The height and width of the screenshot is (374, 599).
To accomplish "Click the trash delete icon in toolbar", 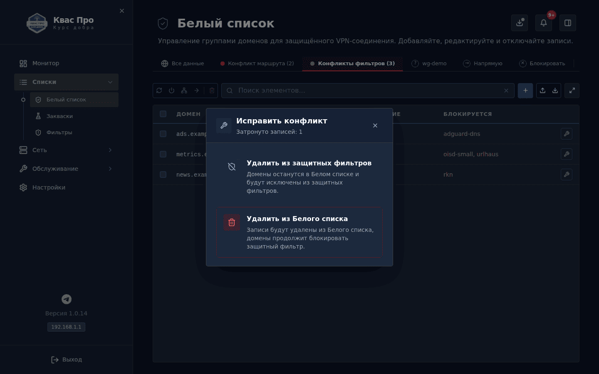I will pos(212,91).
